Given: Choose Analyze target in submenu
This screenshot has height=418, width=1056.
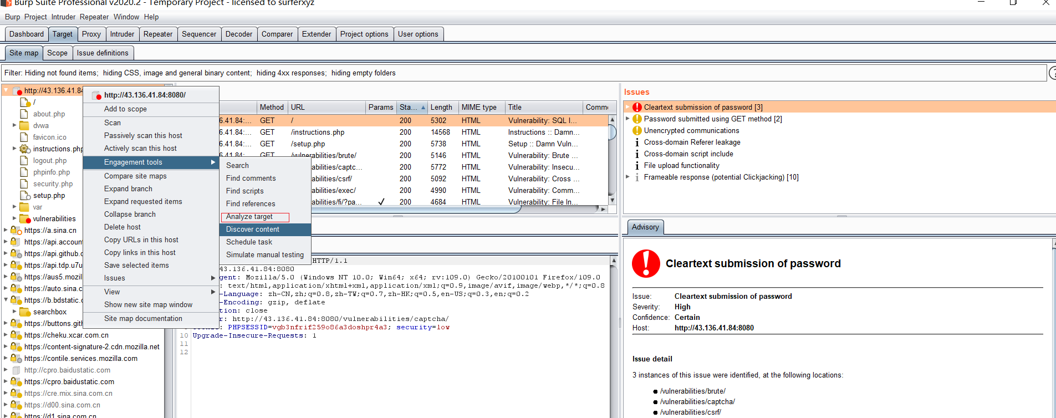Looking at the screenshot, I should pyautogui.click(x=265, y=217).
